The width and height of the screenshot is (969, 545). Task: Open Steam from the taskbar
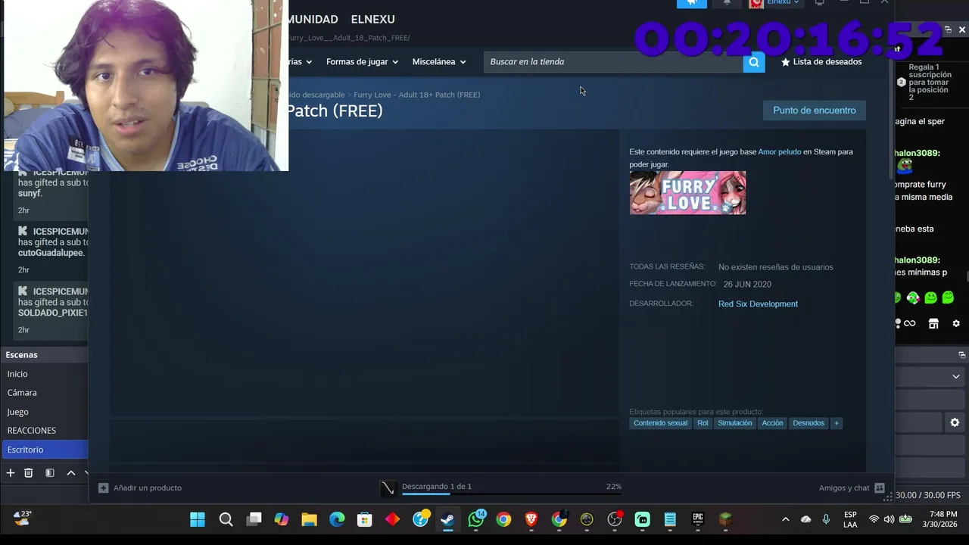[x=447, y=519]
